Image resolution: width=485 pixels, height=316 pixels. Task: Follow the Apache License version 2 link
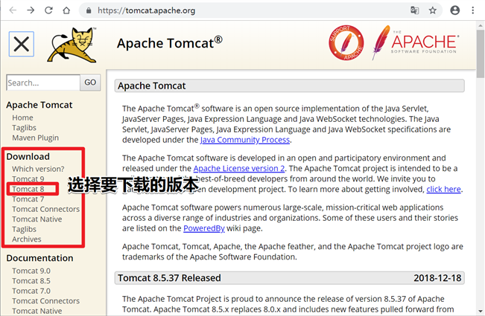[x=239, y=169]
